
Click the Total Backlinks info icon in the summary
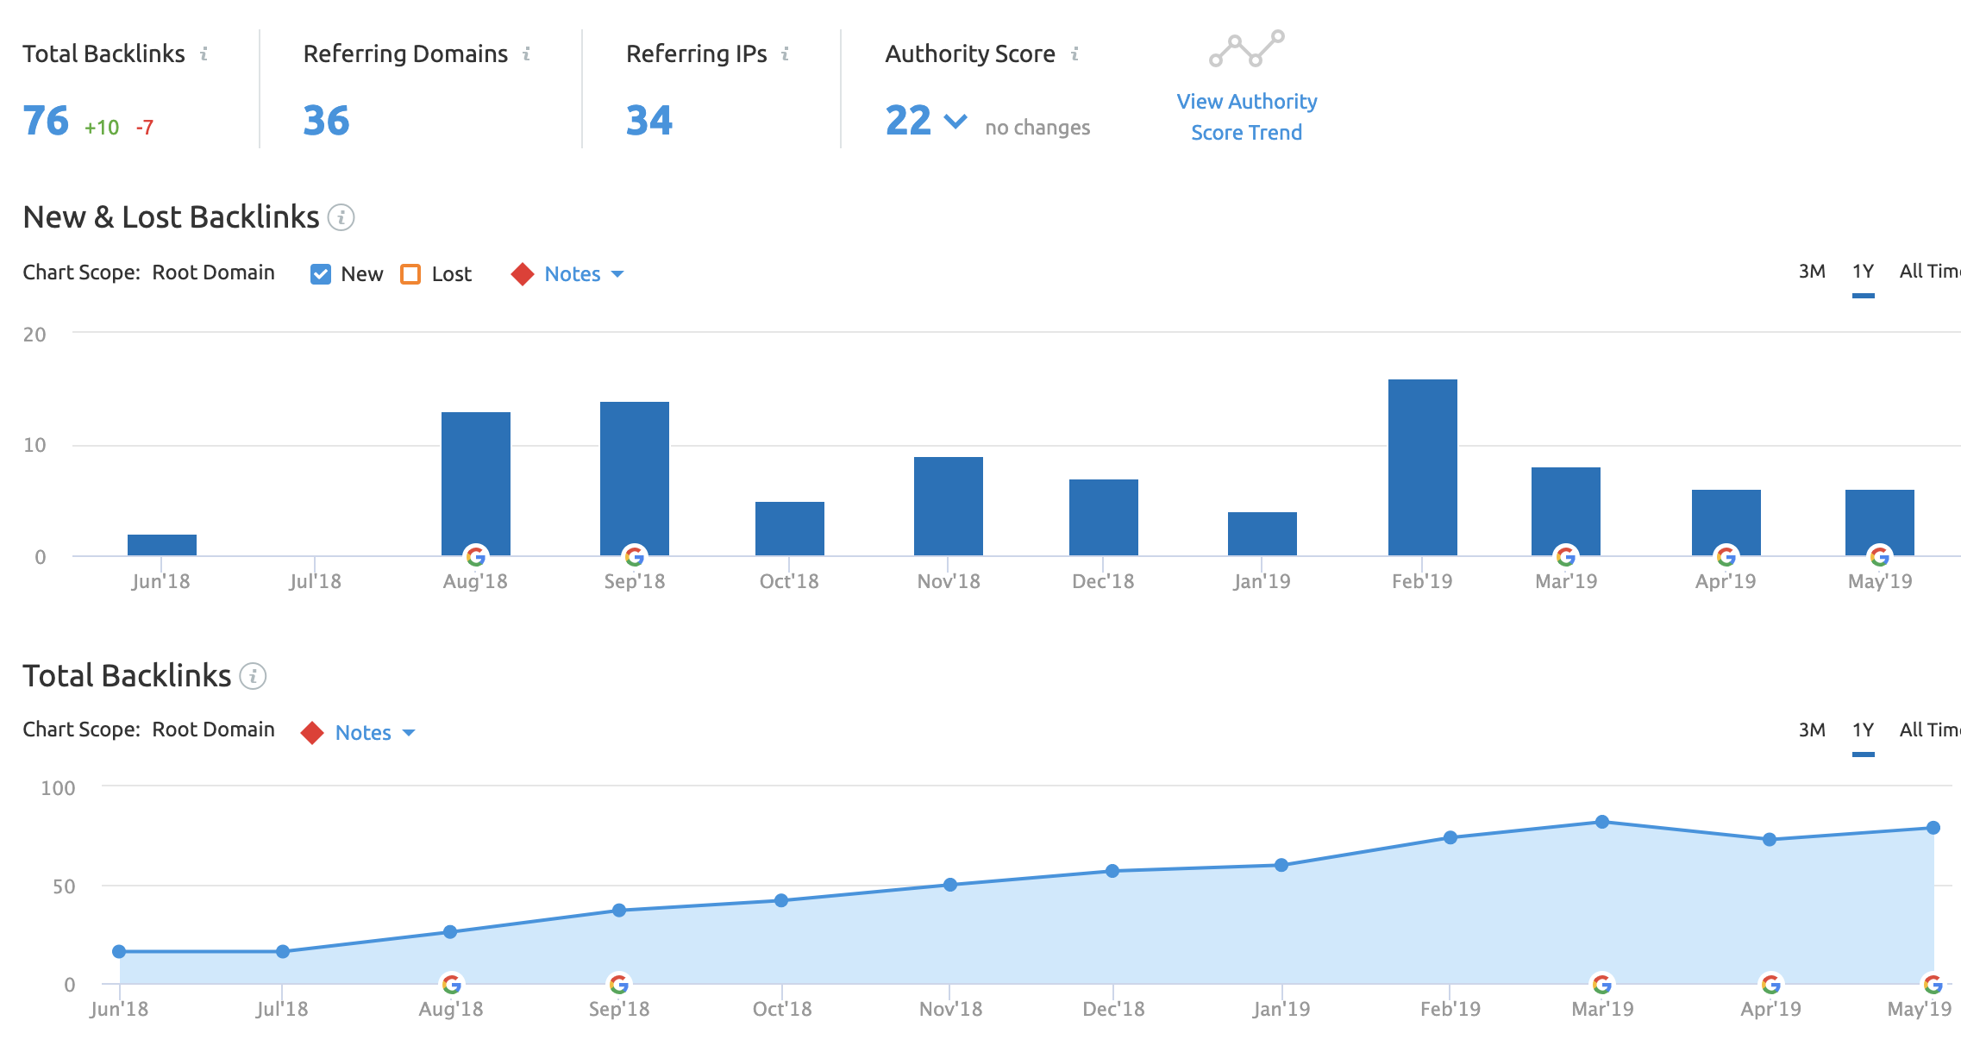(204, 53)
